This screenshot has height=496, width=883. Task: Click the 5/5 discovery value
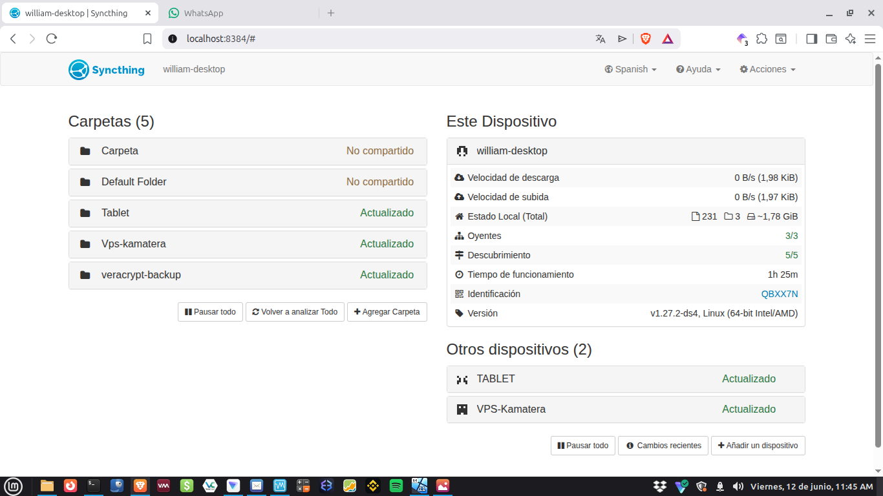(792, 255)
